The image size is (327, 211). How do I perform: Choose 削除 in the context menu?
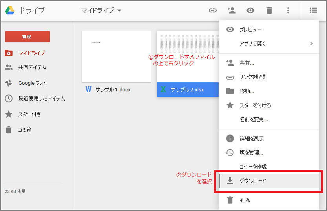pos(269,200)
